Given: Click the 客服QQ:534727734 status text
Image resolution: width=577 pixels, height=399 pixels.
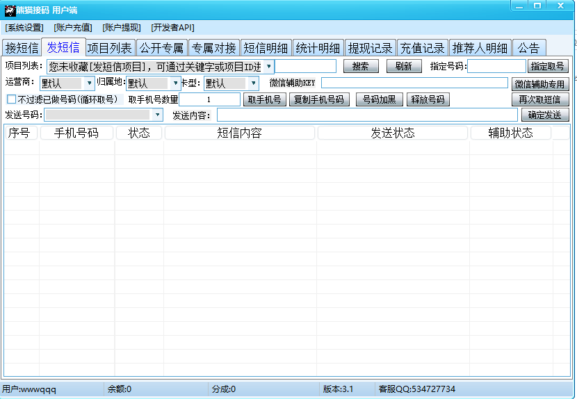Looking at the screenshot, I should [417, 389].
